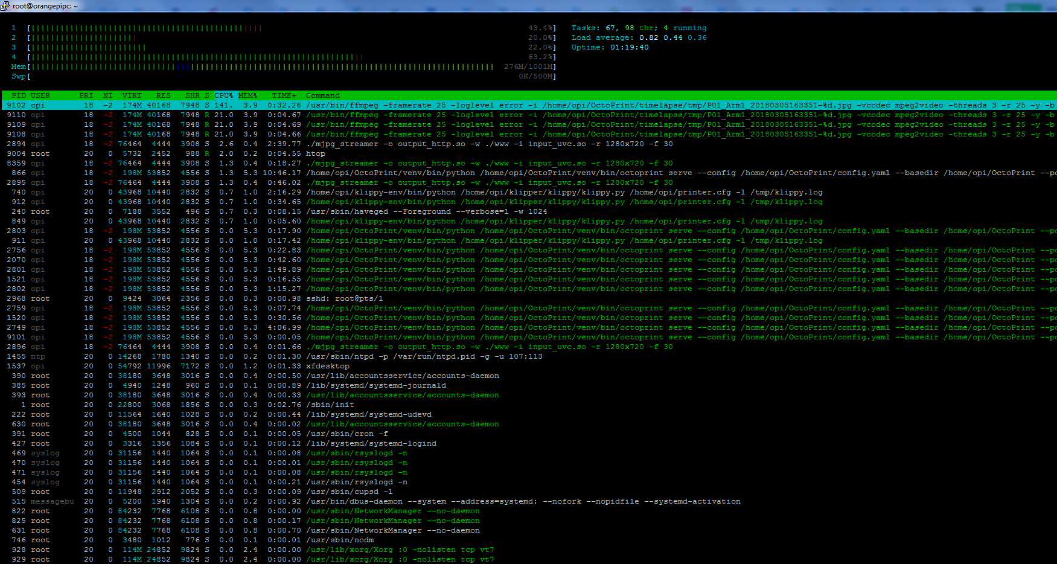Image resolution: width=1057 pixels, height=564 pixels.
Task: Click the RES column header
Action: tap(163, 95)
